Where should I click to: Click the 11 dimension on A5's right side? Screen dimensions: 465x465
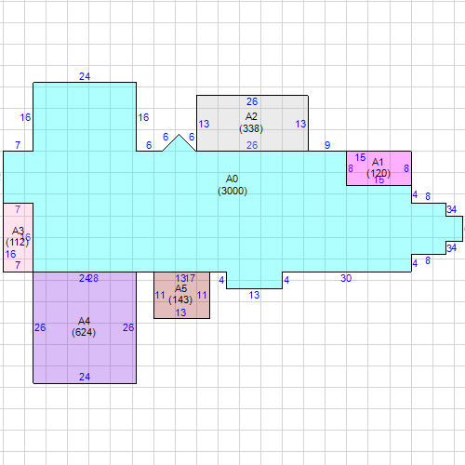pos(202,295)
